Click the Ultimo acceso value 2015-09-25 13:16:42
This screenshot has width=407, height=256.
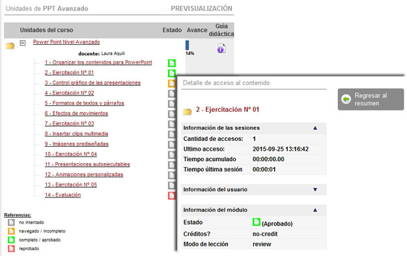coord(281,149)
